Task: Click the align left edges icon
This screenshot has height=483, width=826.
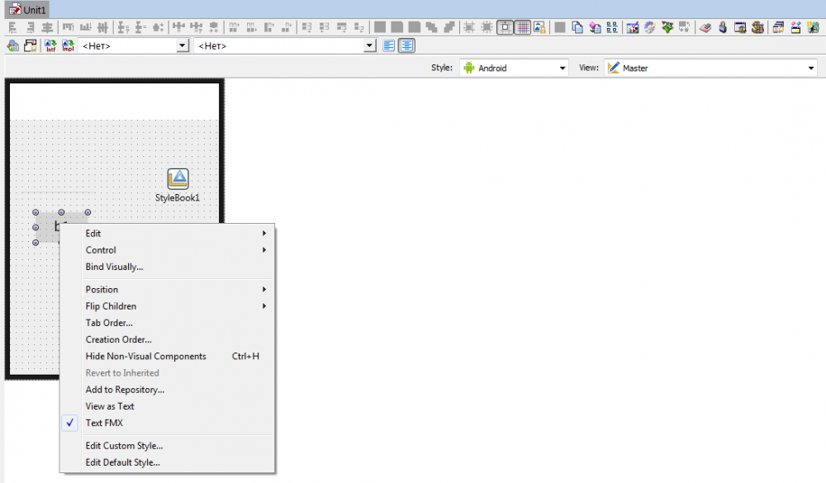Action: 12,27
